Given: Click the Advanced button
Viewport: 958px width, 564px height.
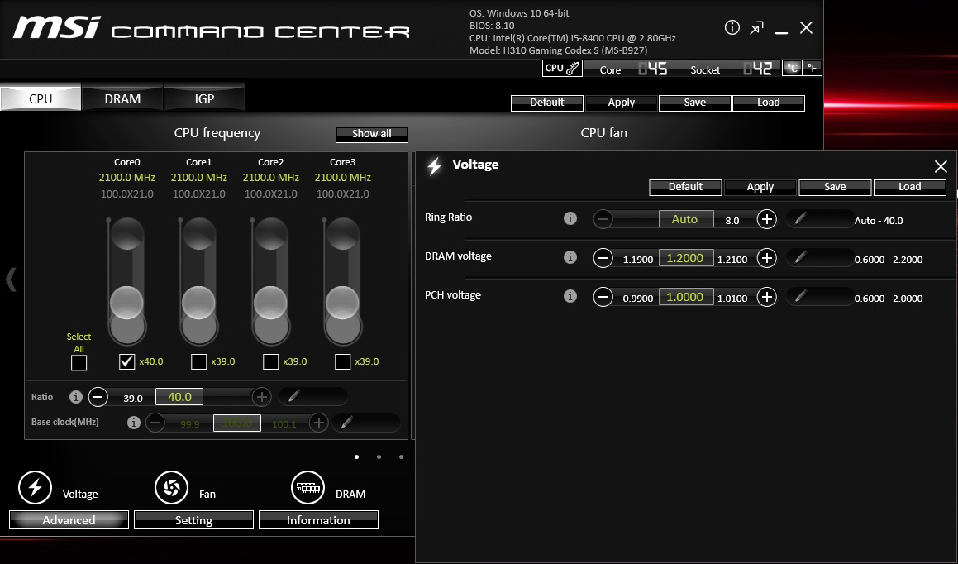Looking at the screenshot, I should pos(69,520).
